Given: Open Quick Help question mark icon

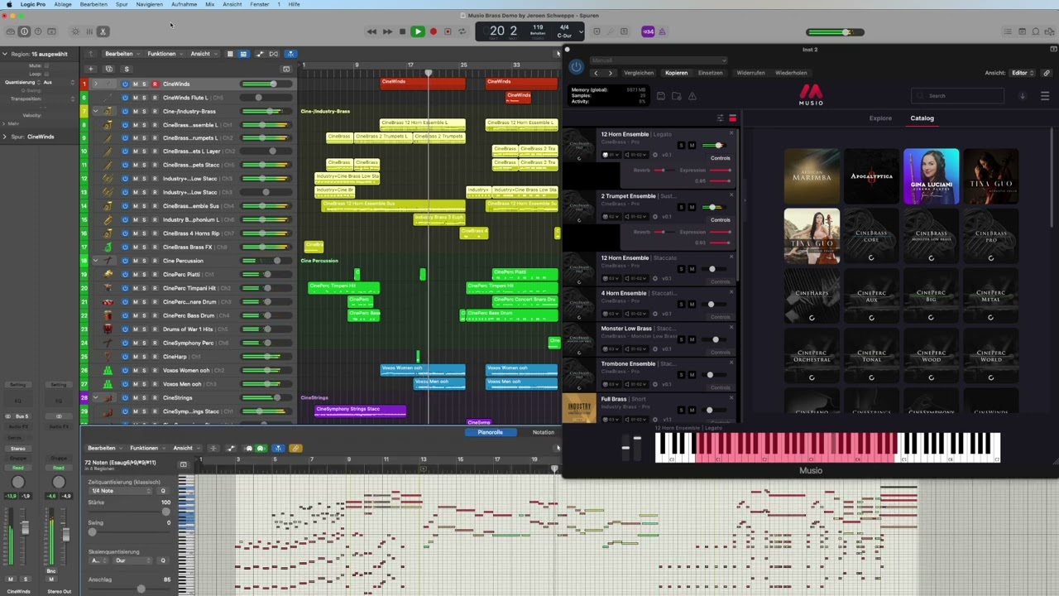Looking at the screenshot, I should point(37,31).
